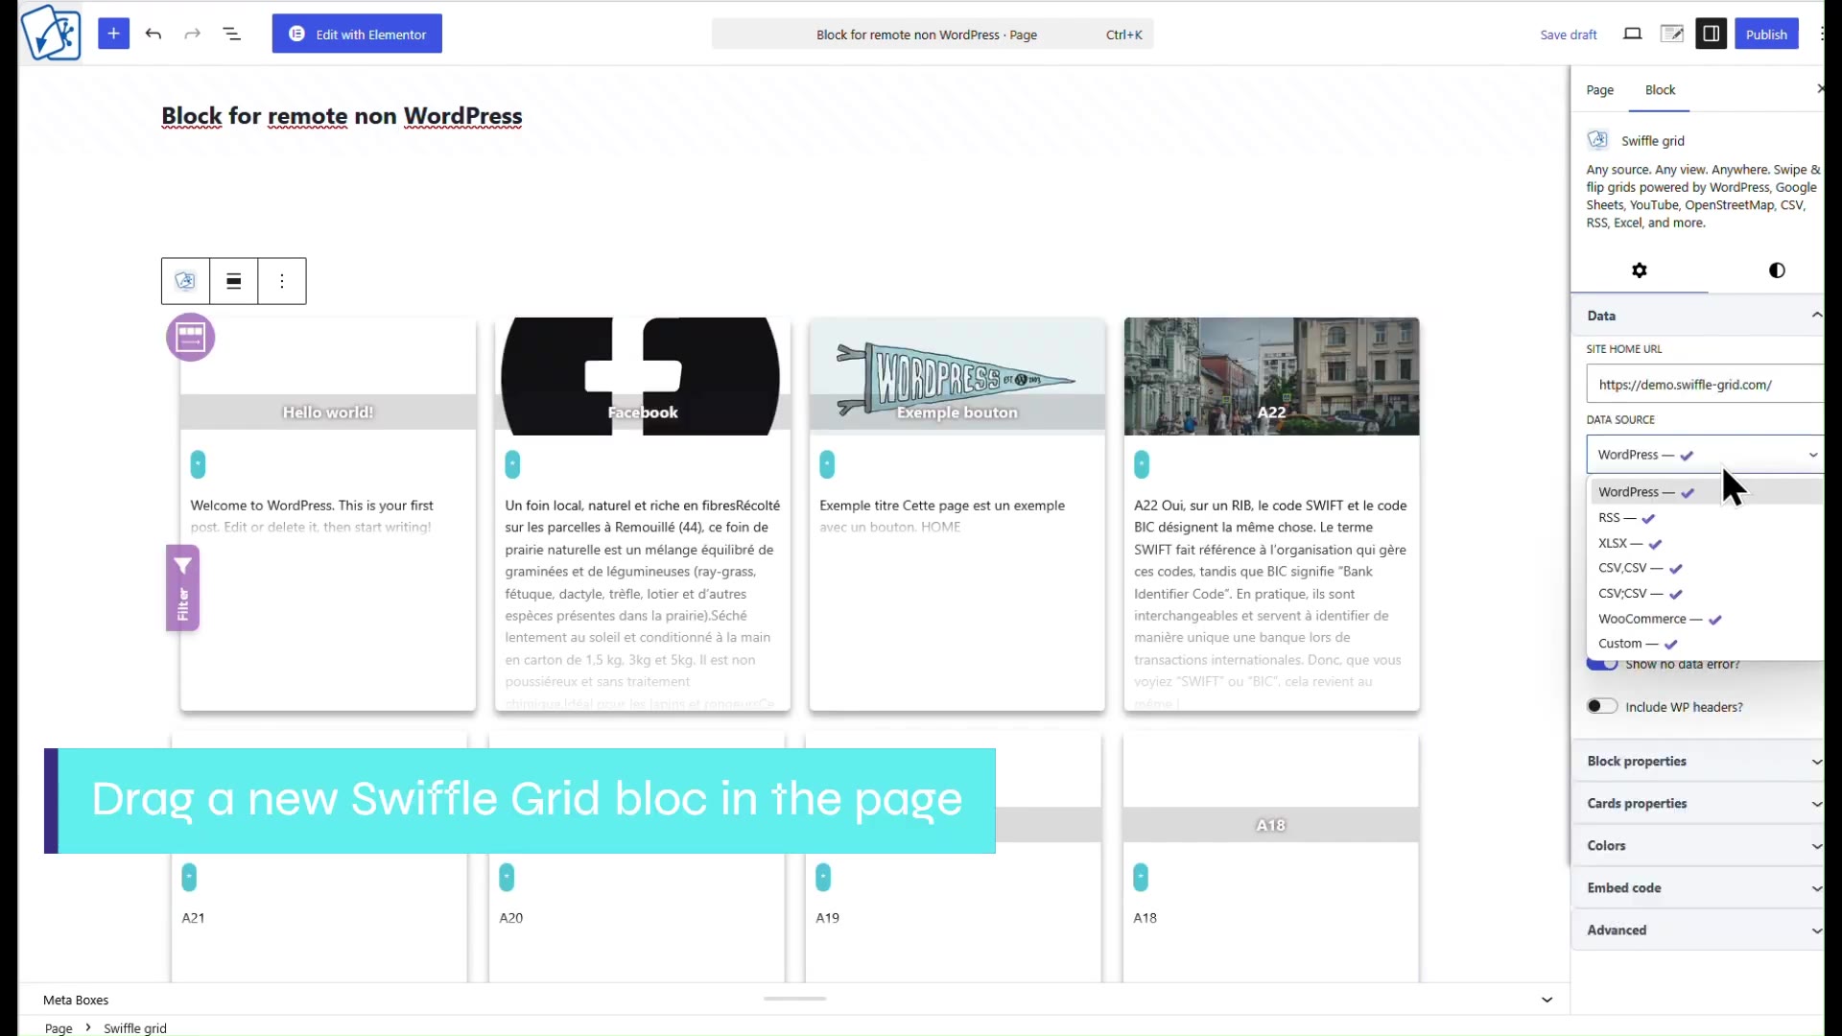Toggle 'Include WP headers?' switch

coord(1601,706)
